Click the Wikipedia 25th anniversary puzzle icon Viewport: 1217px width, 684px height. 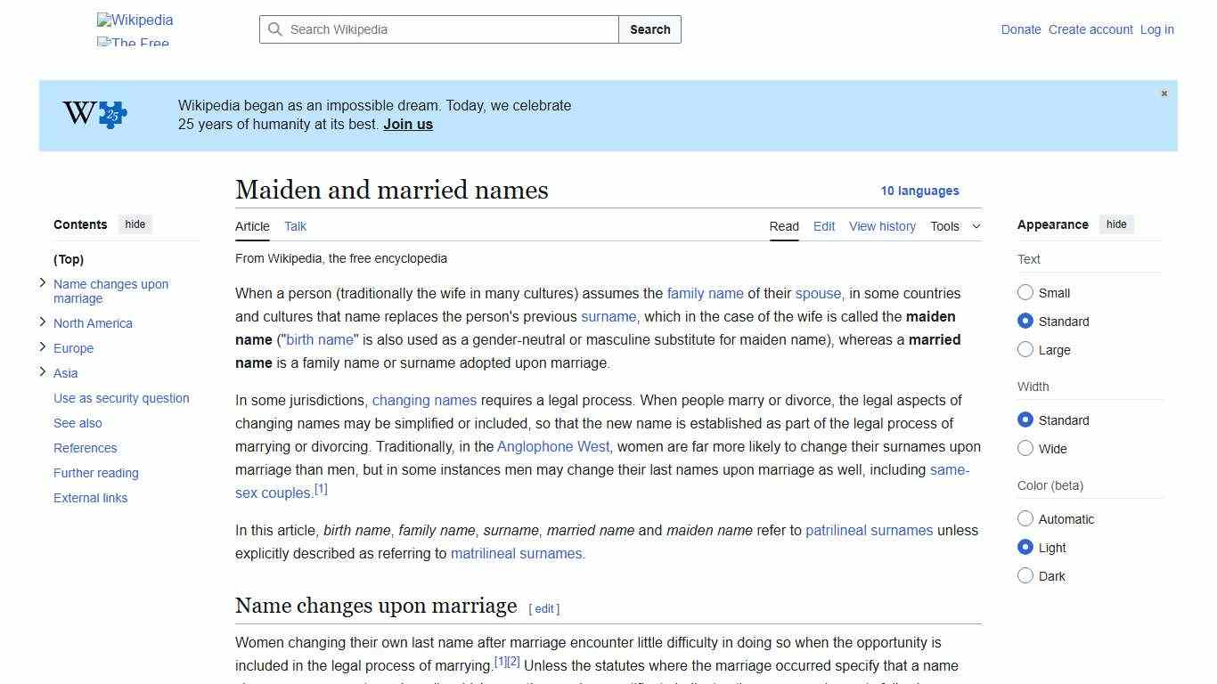click(93, 114)
